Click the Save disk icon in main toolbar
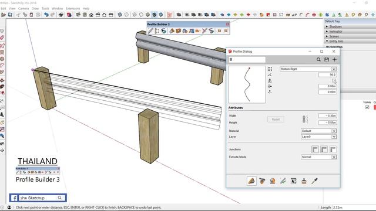This screenshot has height=211, width=376. click(x=10, y=15)
